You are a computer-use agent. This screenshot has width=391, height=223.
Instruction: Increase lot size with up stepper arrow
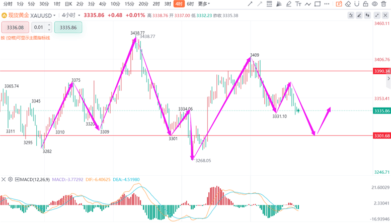pos(49,25)
